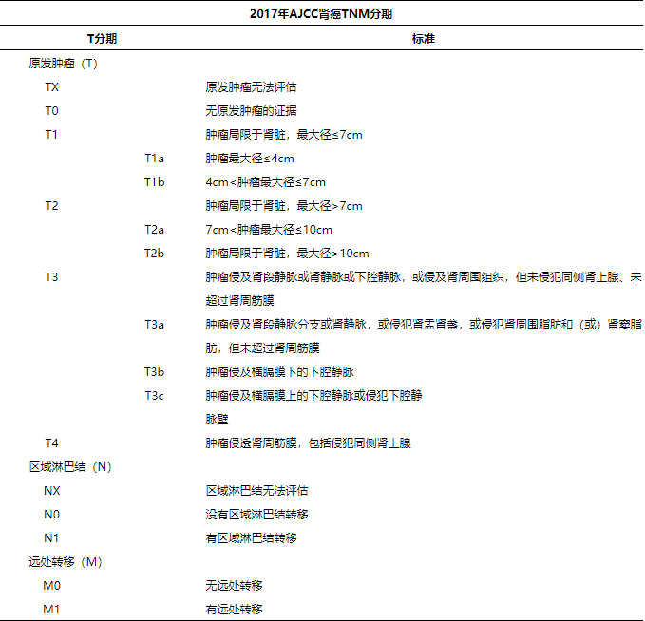Click the M1 stage cell
Screen dimensions: 645x621
(51, 610)
